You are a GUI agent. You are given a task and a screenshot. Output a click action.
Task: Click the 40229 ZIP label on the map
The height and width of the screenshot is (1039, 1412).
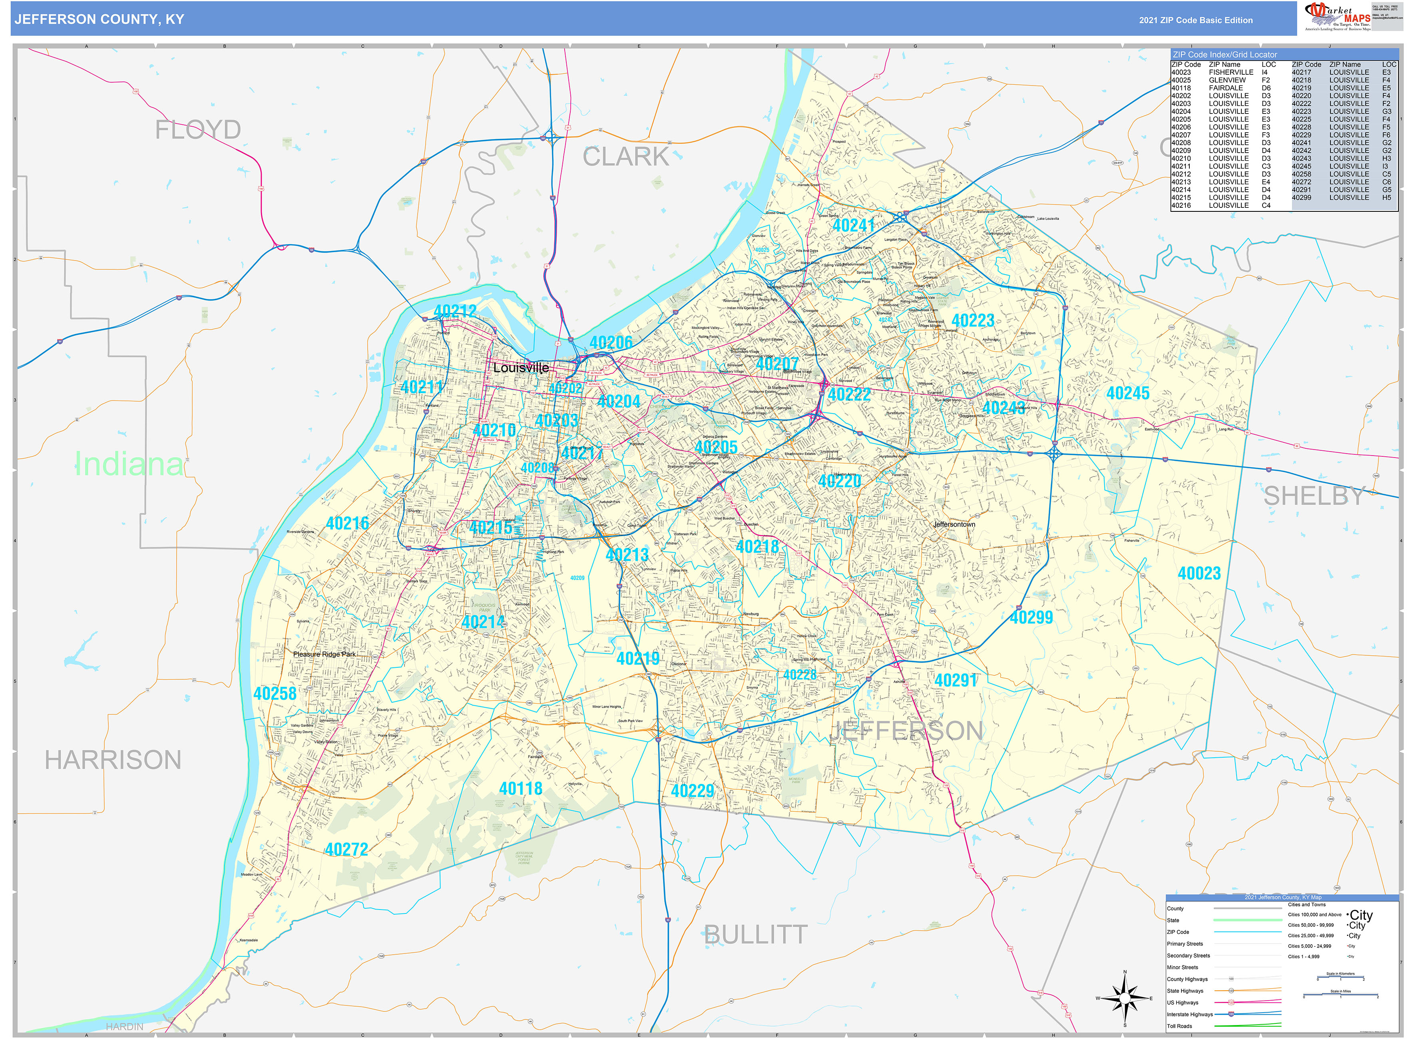693,790
